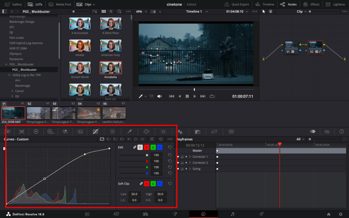Mute the viewer audio speaker
Viewport: 349px width, 218px height.
point(159,96)
